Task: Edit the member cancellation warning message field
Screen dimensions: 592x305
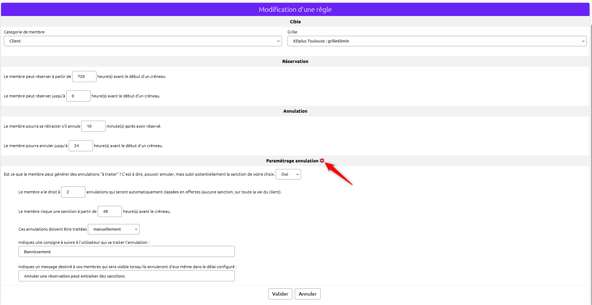Action: pyautogui.click(x=126, y=276)
